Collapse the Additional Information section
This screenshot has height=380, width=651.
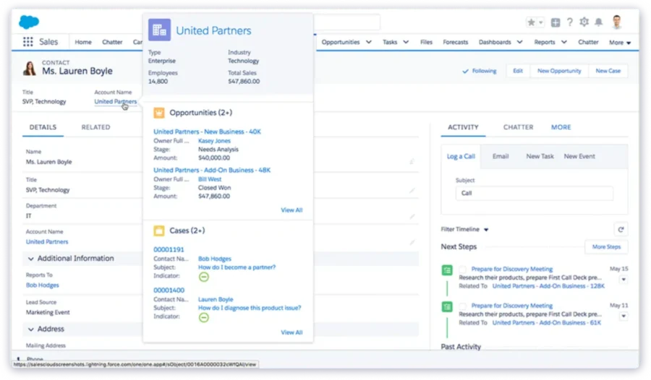30,259
